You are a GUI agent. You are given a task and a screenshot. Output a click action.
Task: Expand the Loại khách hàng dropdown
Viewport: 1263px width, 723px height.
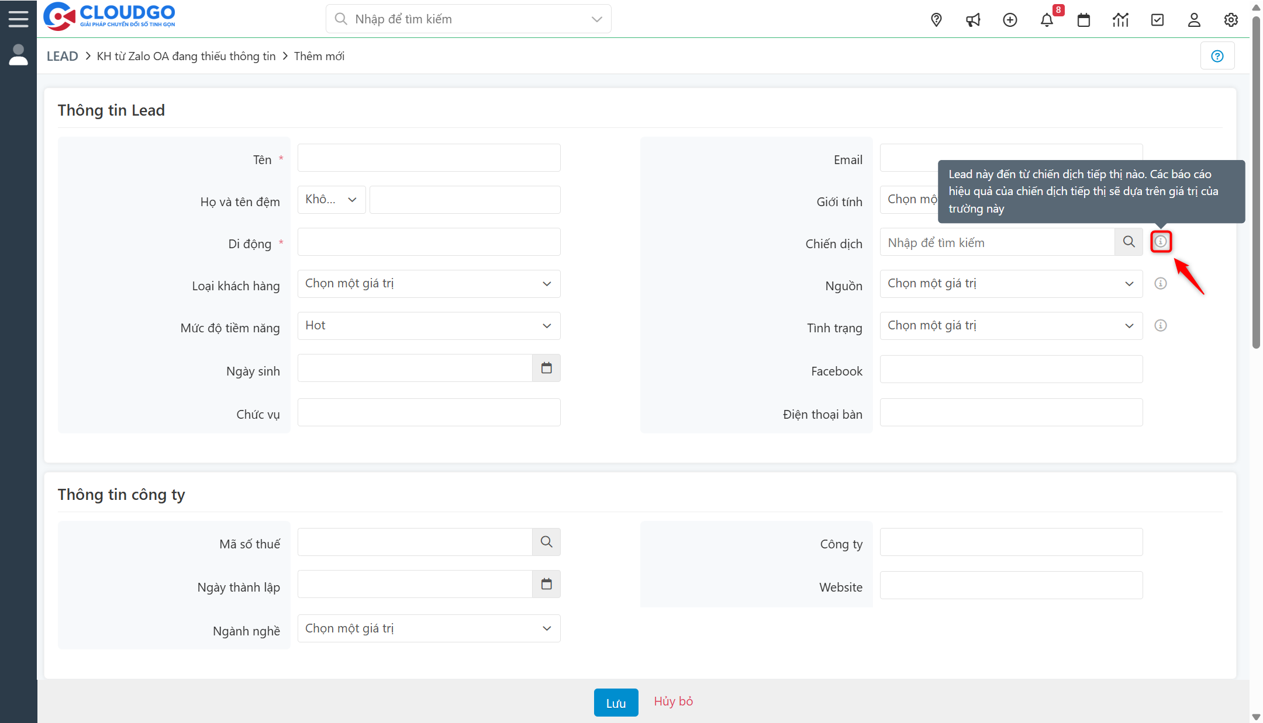[x=429, y=284]
